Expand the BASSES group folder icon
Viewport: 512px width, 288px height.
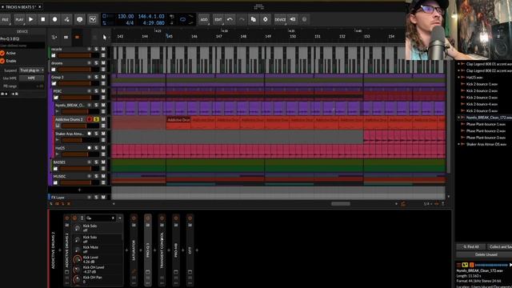pos(55,169)
